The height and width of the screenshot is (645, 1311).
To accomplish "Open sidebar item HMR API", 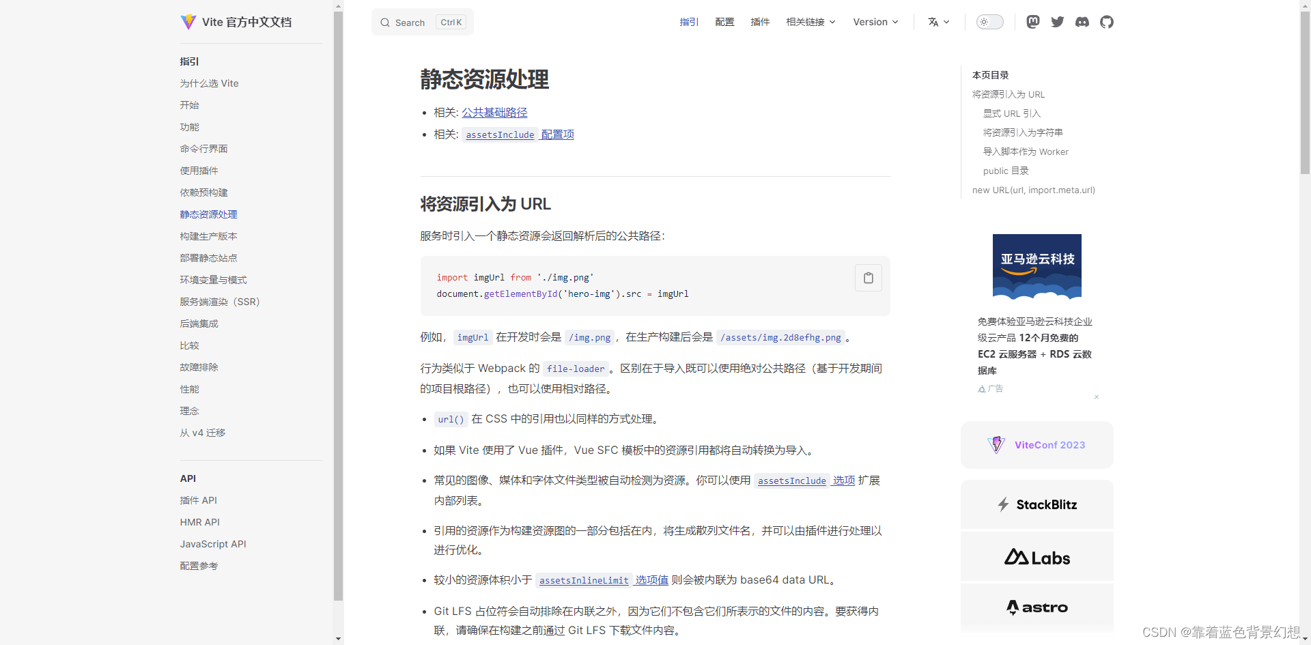I will coord(200,522).
